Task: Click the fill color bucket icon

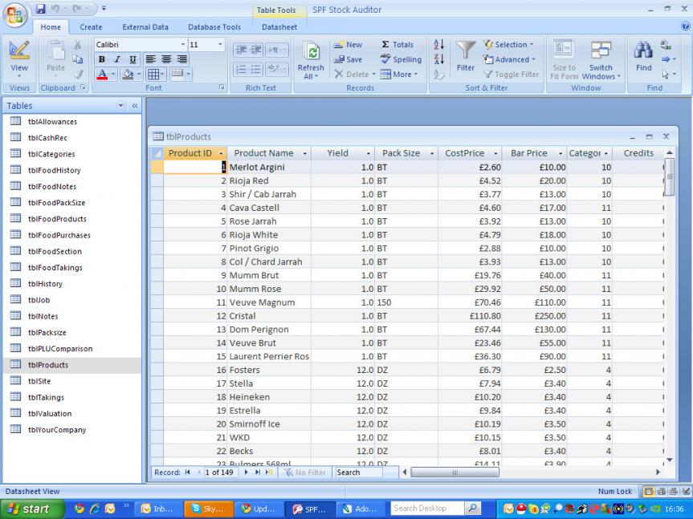Action: [x=128, y=74]
